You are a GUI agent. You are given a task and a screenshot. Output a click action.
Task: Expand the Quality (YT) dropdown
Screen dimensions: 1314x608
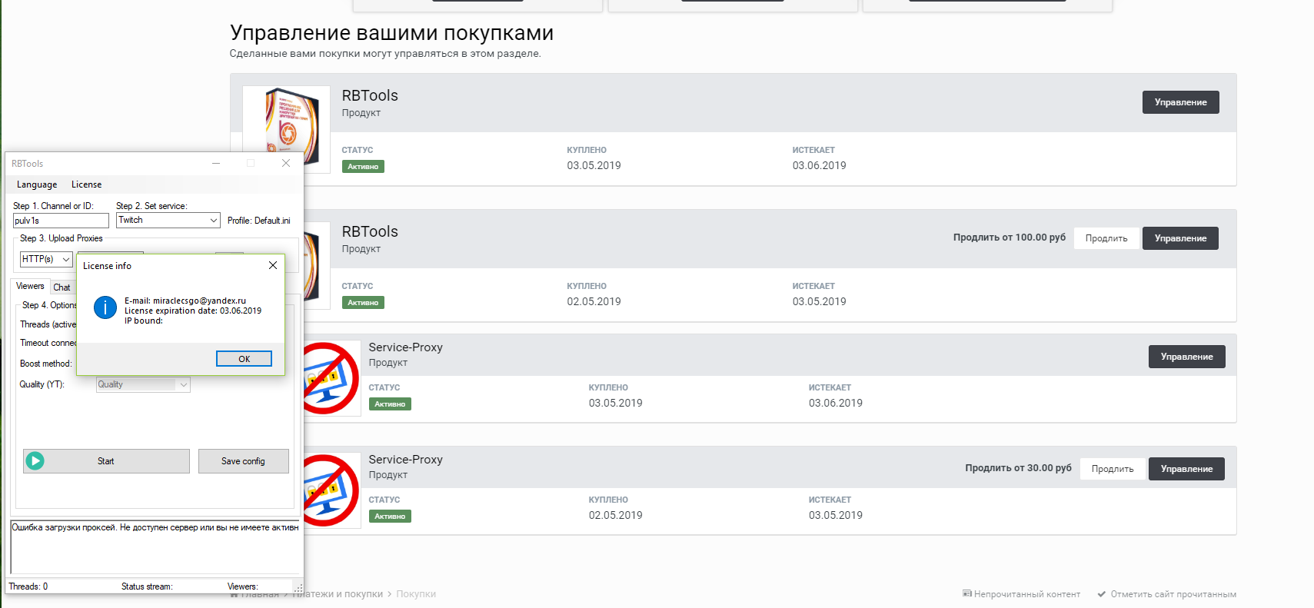pos(183,384)
